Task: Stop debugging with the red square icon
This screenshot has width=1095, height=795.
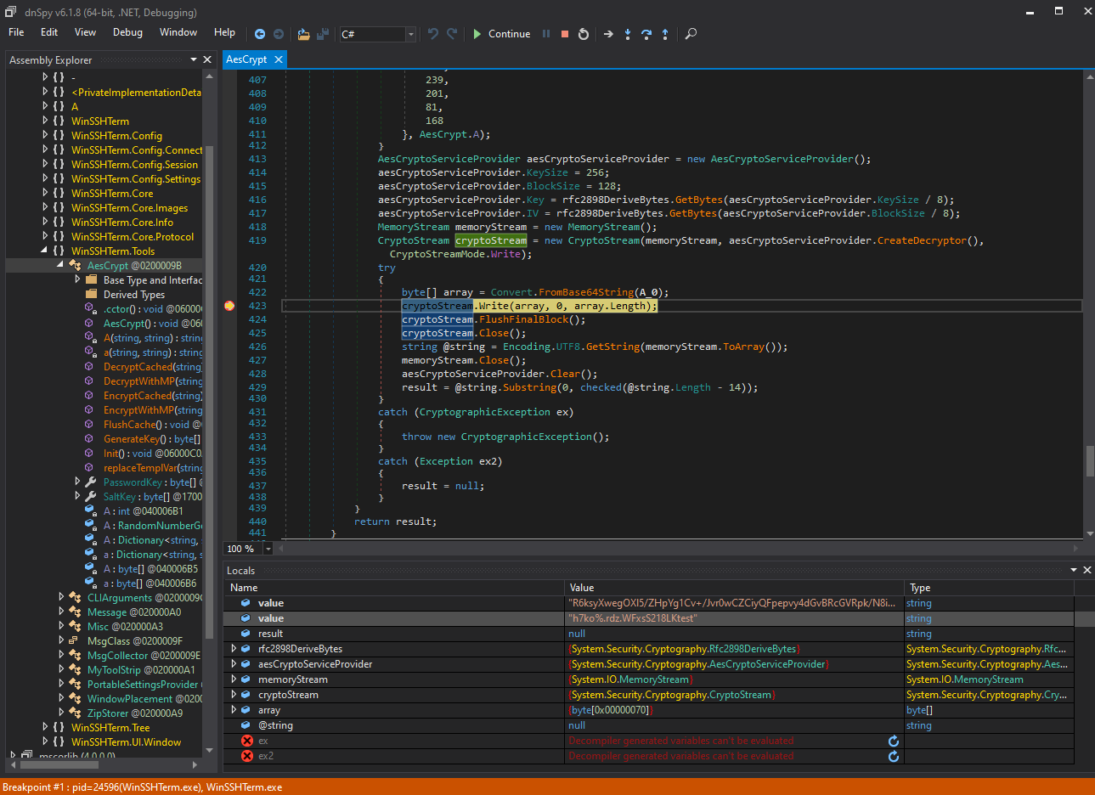Action: click(565, 34)
